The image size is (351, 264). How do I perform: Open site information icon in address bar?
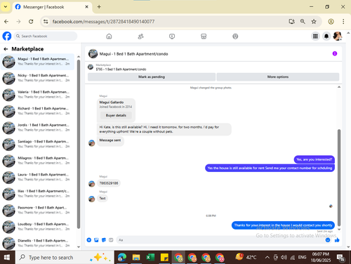click(46, 22)
